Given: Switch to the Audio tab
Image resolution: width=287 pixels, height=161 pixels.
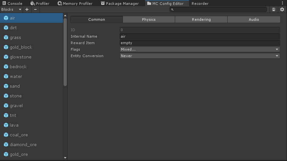Looking at the screenshot, I should pos(254,19).
